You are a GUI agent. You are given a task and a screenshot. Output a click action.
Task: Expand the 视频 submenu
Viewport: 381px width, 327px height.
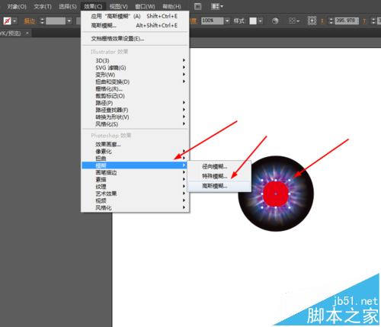pos(135,200)
